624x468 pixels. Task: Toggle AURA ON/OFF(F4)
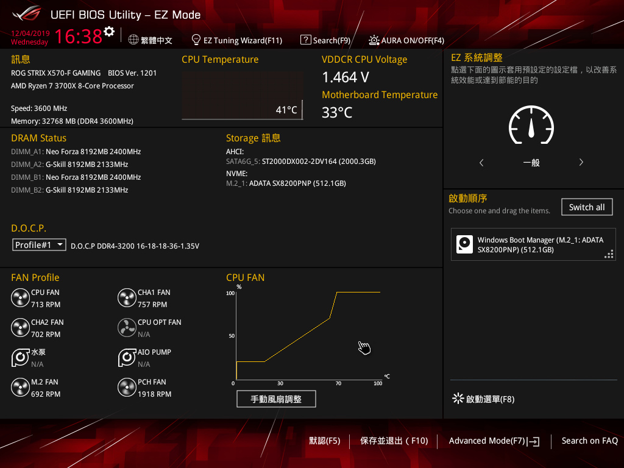tap(413, 40)
